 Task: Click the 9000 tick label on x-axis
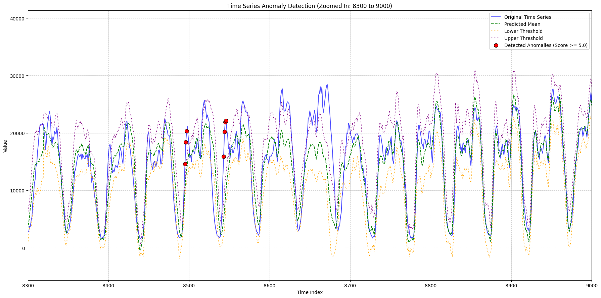pyautogui.click(x=592, y=285)
